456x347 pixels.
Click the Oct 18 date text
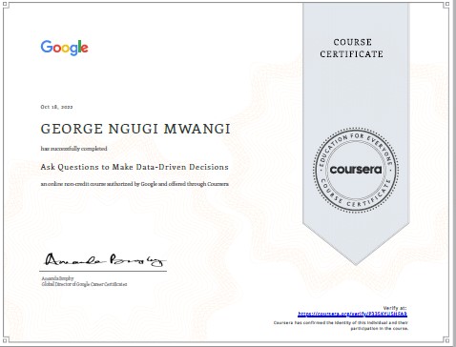point(56,107)
